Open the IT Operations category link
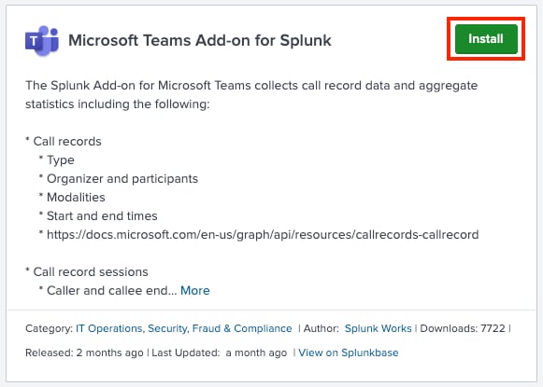The height and width of the screenshot is (387, 543). pos(108,328)
